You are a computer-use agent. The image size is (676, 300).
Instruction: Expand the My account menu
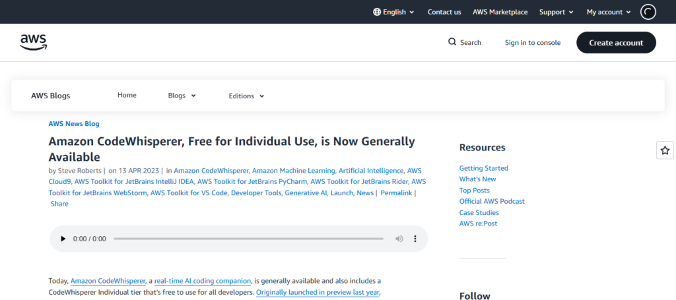(x=608, y=12)
